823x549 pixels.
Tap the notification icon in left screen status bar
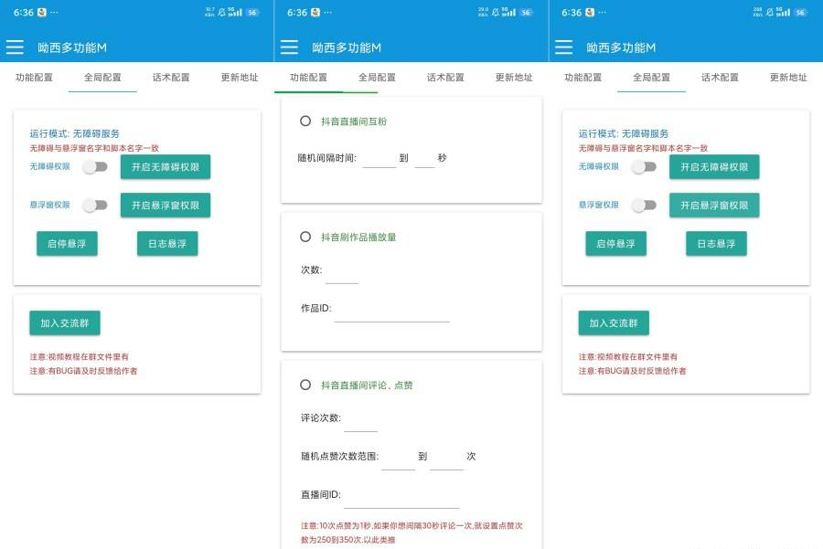(x=42, y=12)
